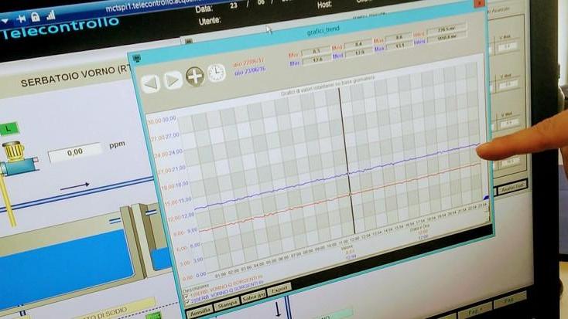Select the blue Max value field
Viewport: 568px width, 319px height.
[400, 46]
